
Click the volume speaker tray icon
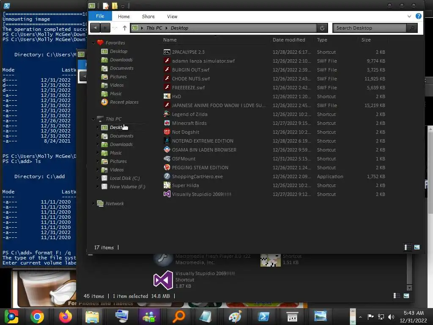(391, 317)
